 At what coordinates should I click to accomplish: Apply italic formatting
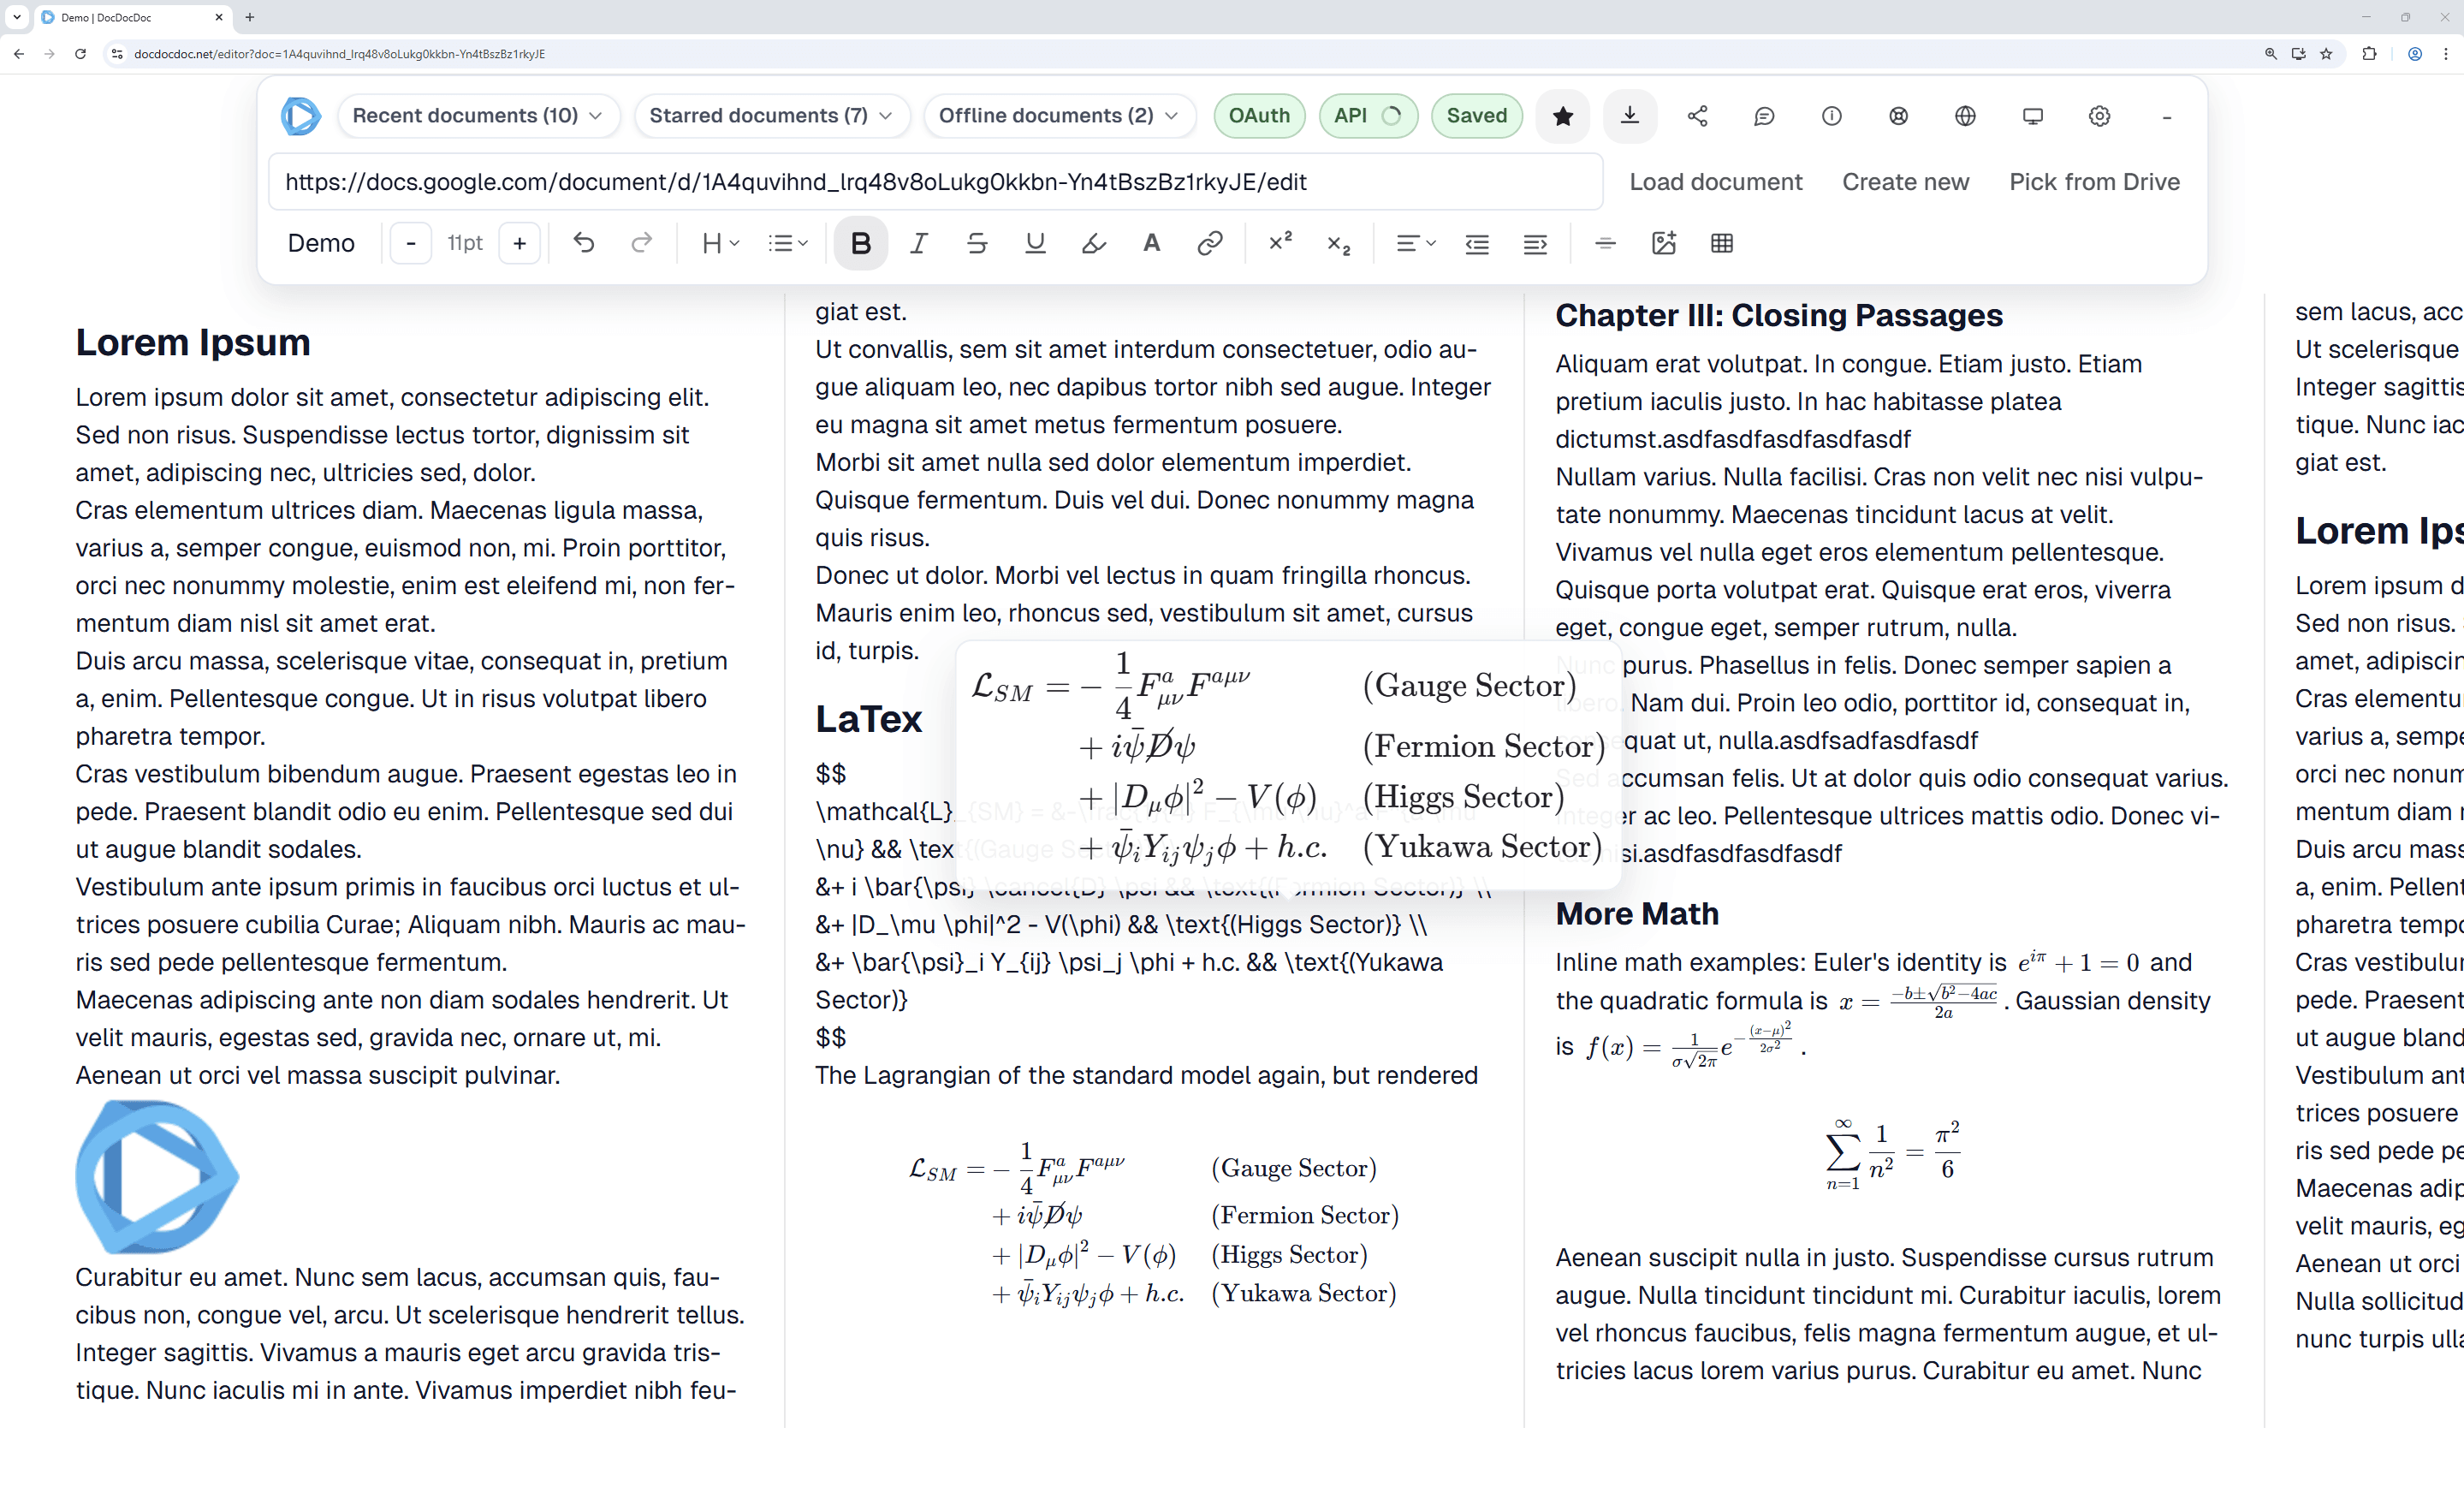[918, 243]
